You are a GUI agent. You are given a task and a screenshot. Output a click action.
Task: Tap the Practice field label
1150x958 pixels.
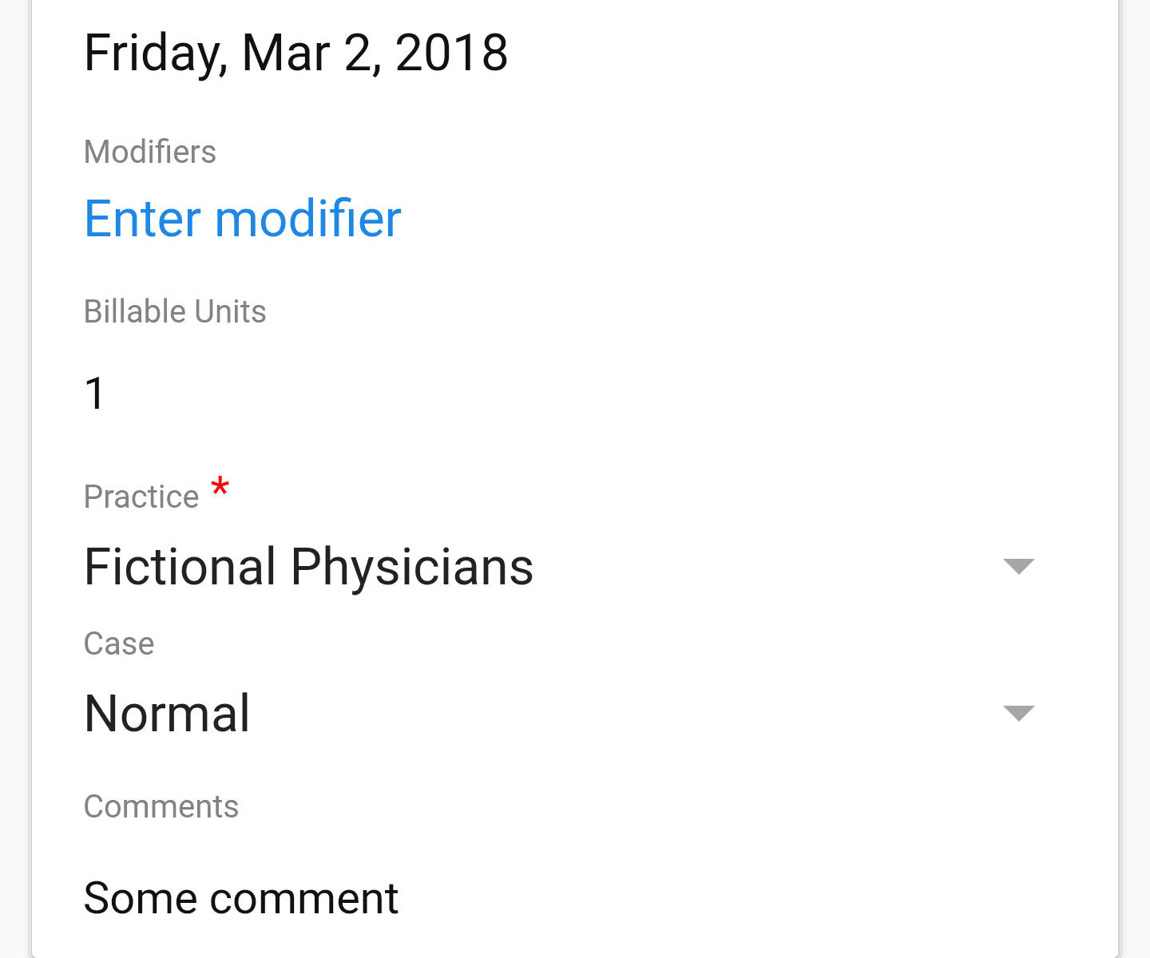(141, 497)
